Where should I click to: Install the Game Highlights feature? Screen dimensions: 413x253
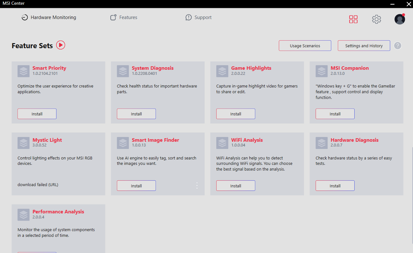236,114
